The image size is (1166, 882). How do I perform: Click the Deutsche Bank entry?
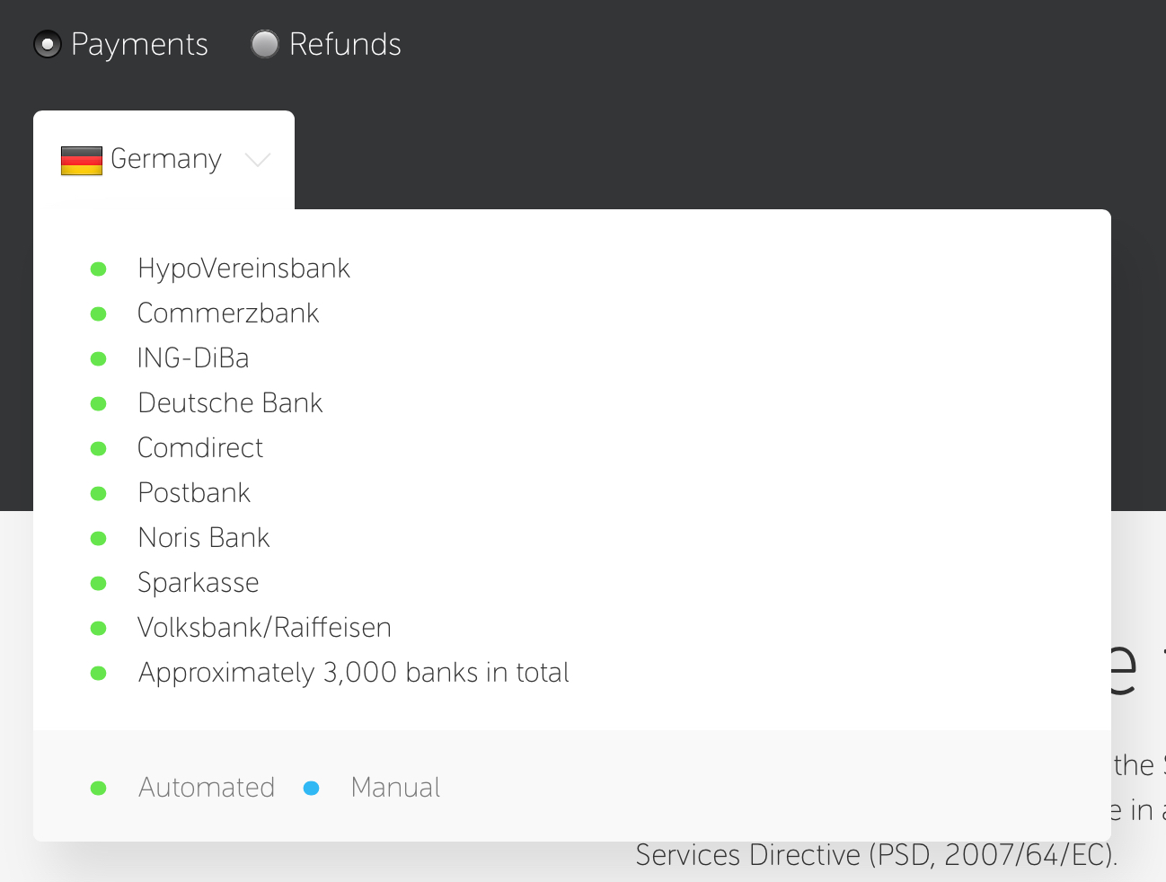click(x=230, y=403)
